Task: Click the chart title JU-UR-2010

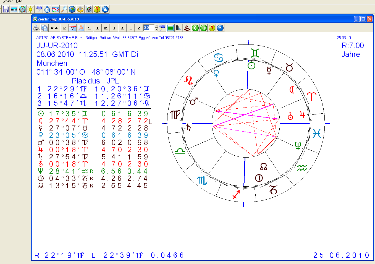Action: (x=57, y=45)
